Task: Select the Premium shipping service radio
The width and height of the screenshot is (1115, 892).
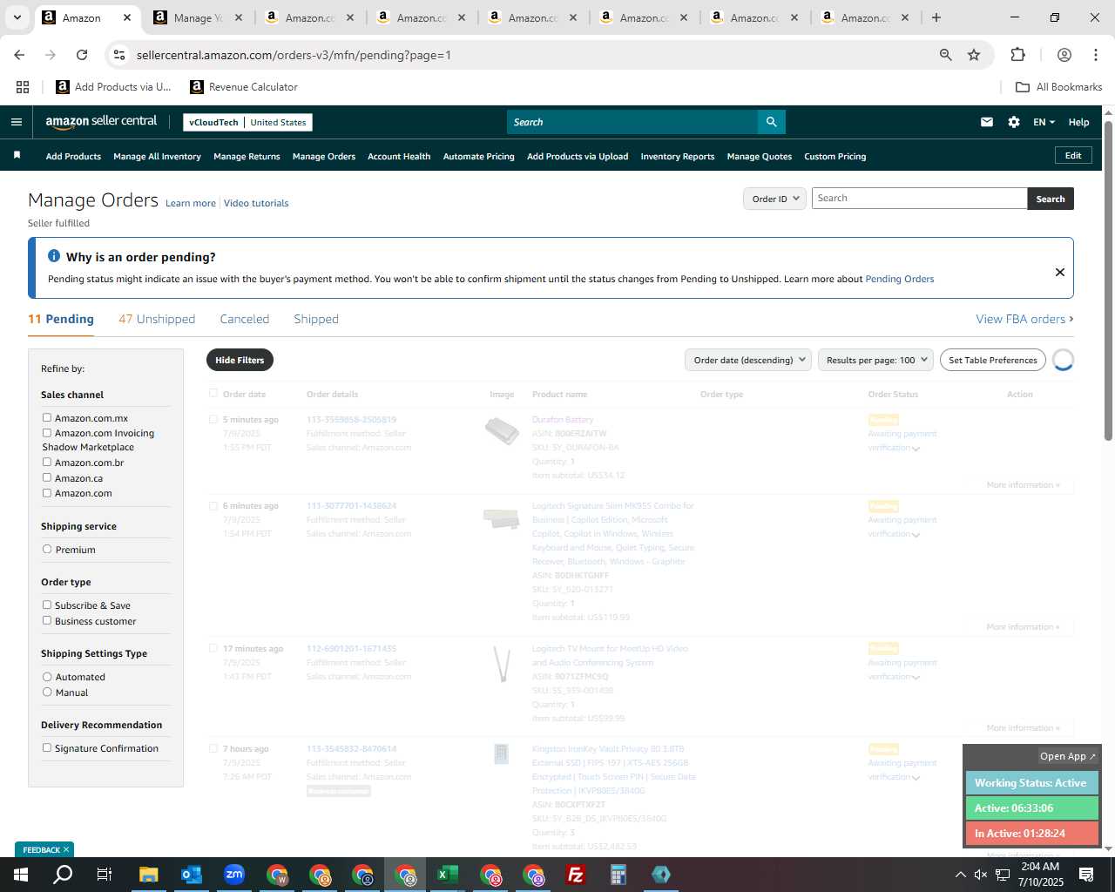Action: click(x=47, y=549)
